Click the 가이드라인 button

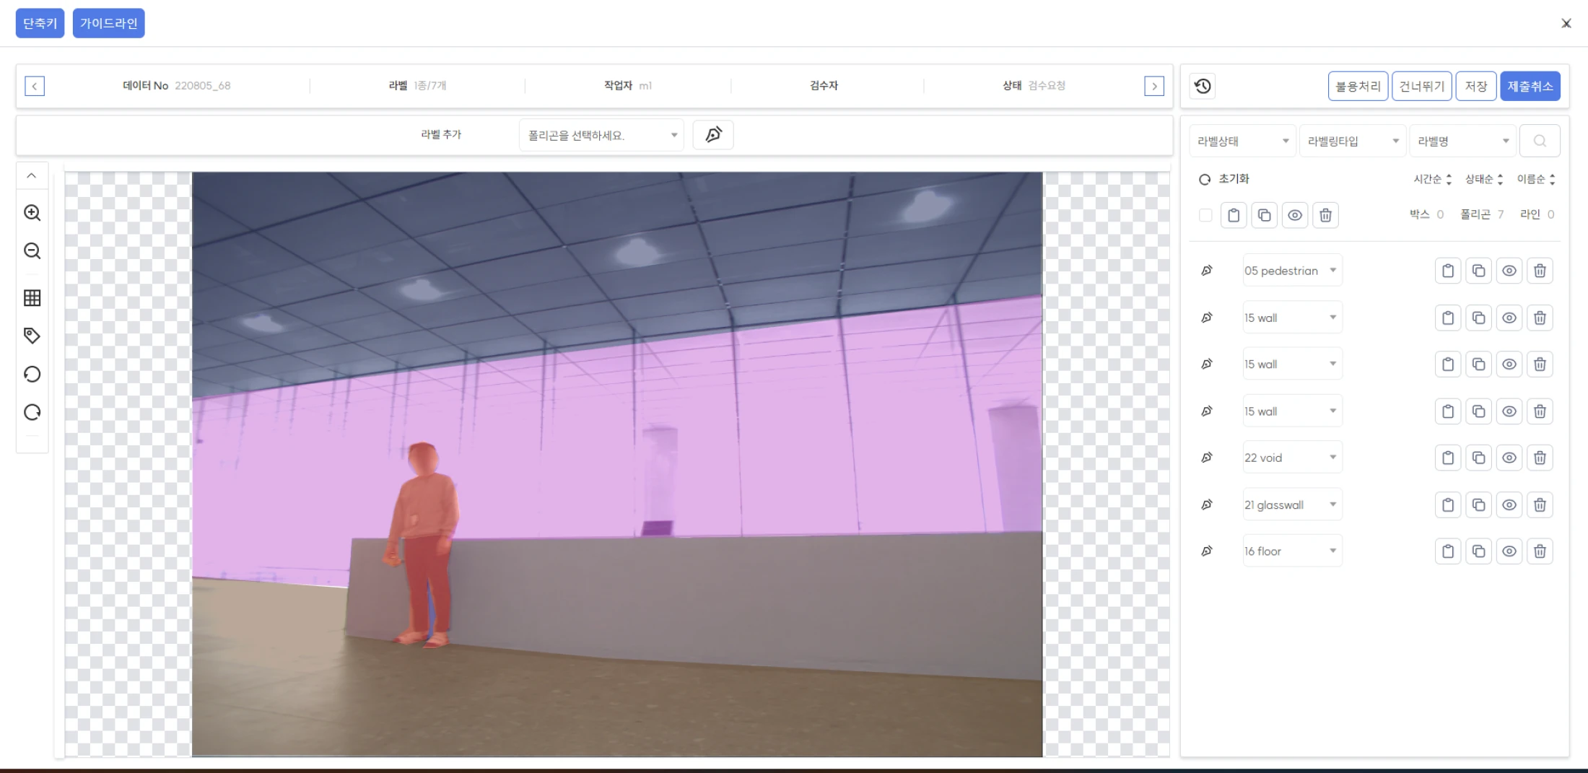[109, 23]
